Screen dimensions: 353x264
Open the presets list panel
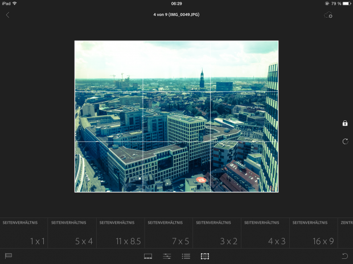click(186, 256)
